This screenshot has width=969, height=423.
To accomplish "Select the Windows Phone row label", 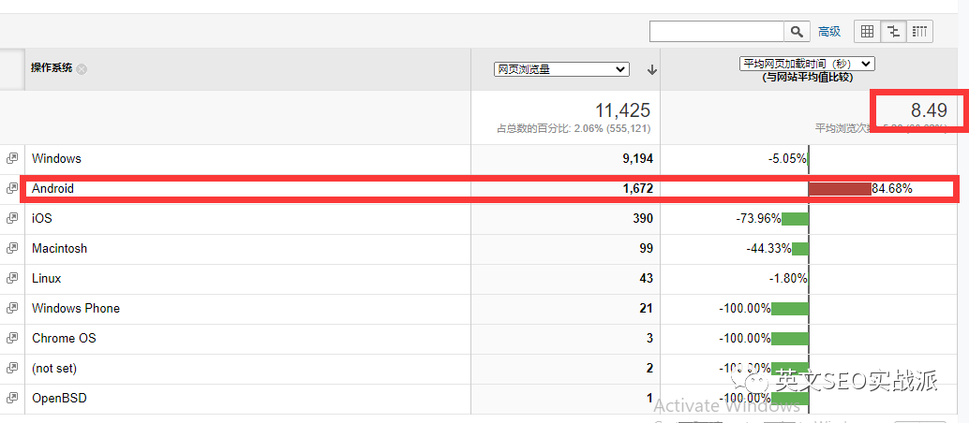I will click(x=76, y=308).
